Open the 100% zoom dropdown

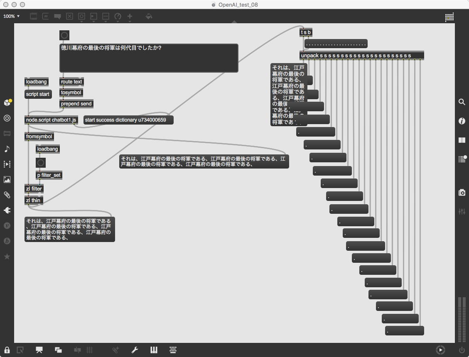[11, 16]
